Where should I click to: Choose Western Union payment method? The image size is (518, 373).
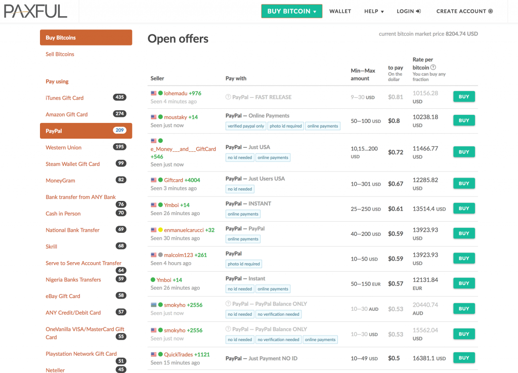click(63, 147)
